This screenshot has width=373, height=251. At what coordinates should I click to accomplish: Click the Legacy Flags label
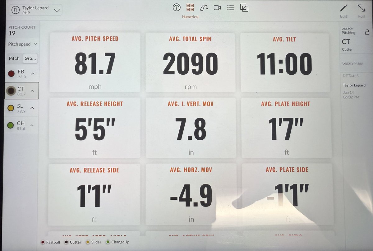click(352, 63)
